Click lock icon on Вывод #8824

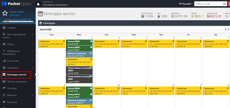pos(91,41)
